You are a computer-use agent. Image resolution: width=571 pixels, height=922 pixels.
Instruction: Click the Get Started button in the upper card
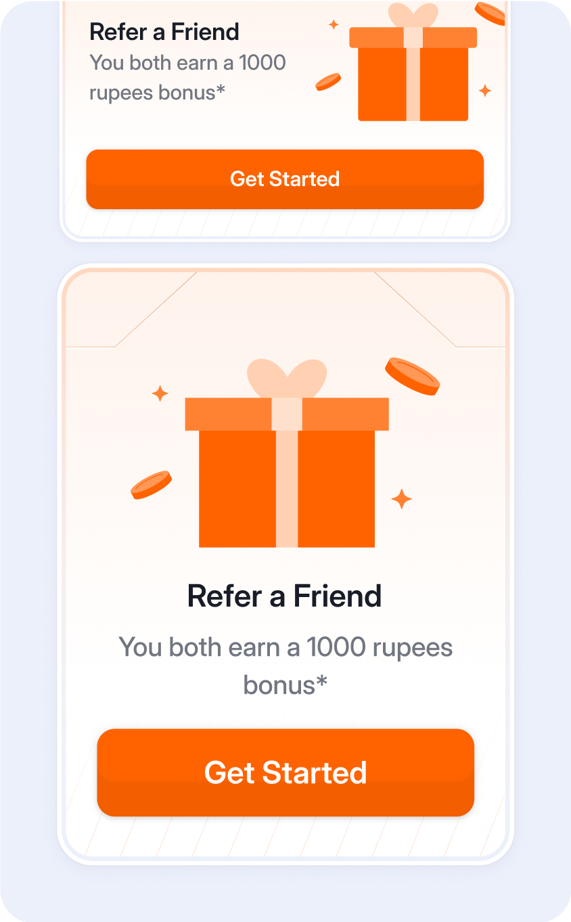(285, 179)
